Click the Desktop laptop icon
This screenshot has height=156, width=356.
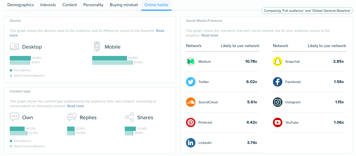click(x=14, y=47)
